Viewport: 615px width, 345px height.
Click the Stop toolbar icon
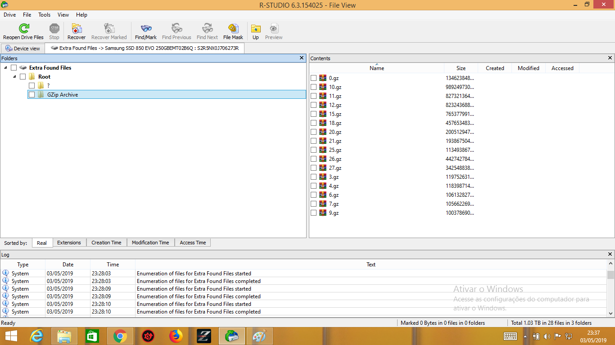[x=54, y=29]
